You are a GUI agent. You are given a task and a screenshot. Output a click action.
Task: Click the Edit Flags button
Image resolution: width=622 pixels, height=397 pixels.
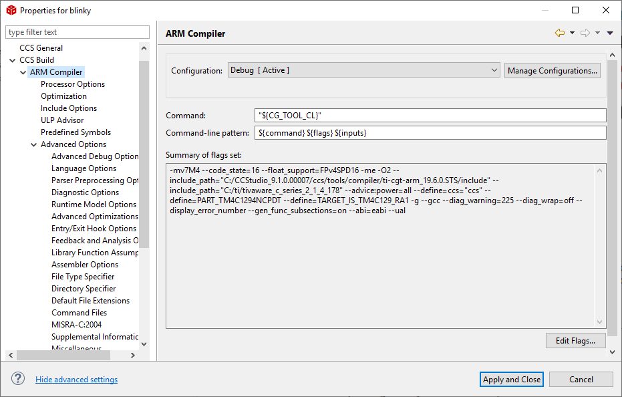pos(576,341)
